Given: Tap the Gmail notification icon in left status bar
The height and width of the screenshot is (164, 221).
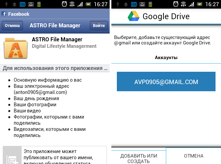Looking at the screenshot, I should tap(31, 4).
